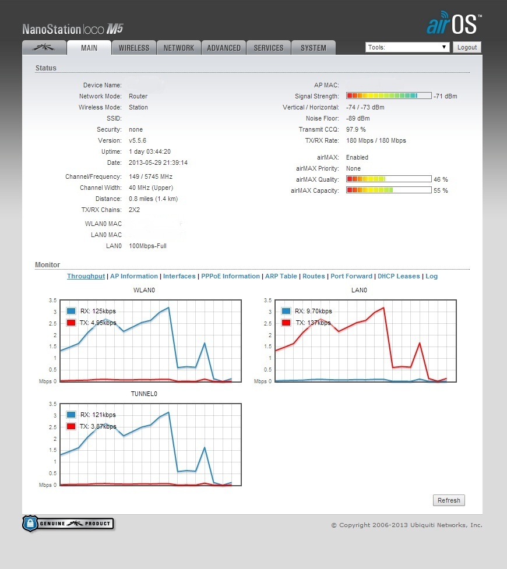Viewport: 507px width, 569px height.
Task: Click Channel Width value 40 MHz (Upper)
Action: [x=151, y=188]
